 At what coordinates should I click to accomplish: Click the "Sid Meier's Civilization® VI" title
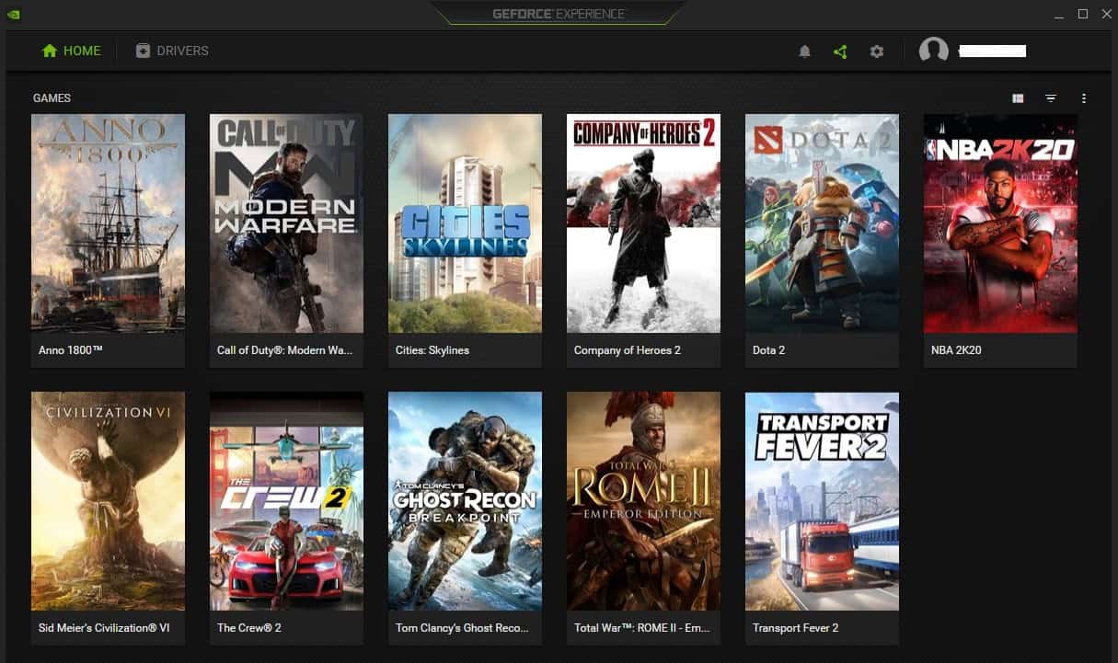pyautogui.click(x=104, y=628)
